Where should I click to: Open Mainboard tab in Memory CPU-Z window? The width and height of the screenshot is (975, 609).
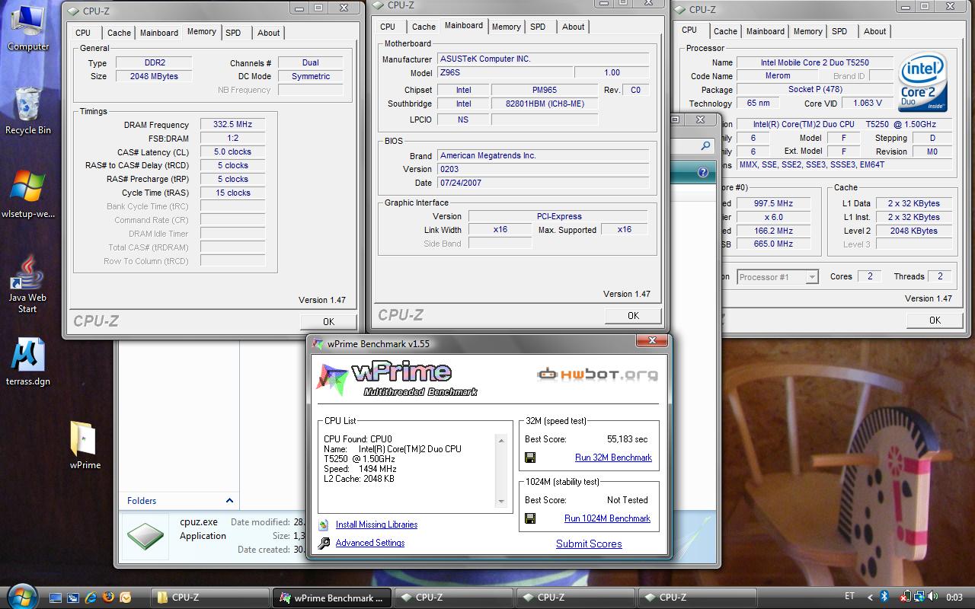click(x=159, y=33)
